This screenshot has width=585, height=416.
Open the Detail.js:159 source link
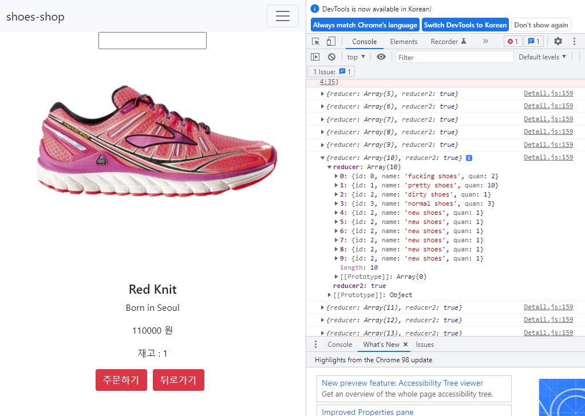(x=548, y=157)
